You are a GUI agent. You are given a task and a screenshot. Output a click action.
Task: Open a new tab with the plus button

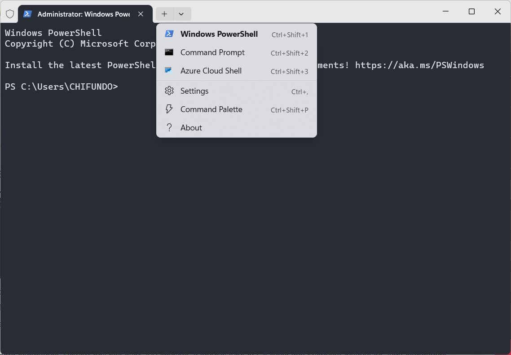tap(164, 14)
